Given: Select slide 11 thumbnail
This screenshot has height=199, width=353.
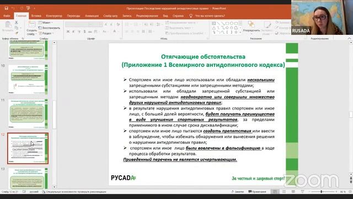Looking at the screenshot, I should pos(28,114).
